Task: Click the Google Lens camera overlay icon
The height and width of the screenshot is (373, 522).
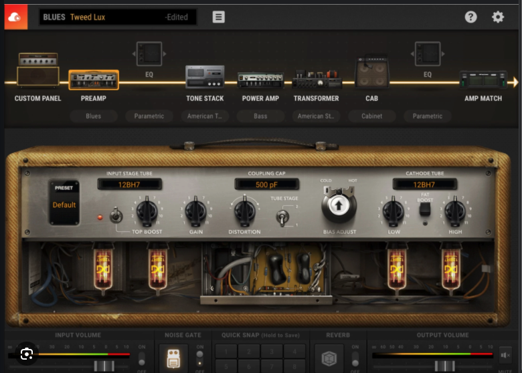Action: coord(26,354)
